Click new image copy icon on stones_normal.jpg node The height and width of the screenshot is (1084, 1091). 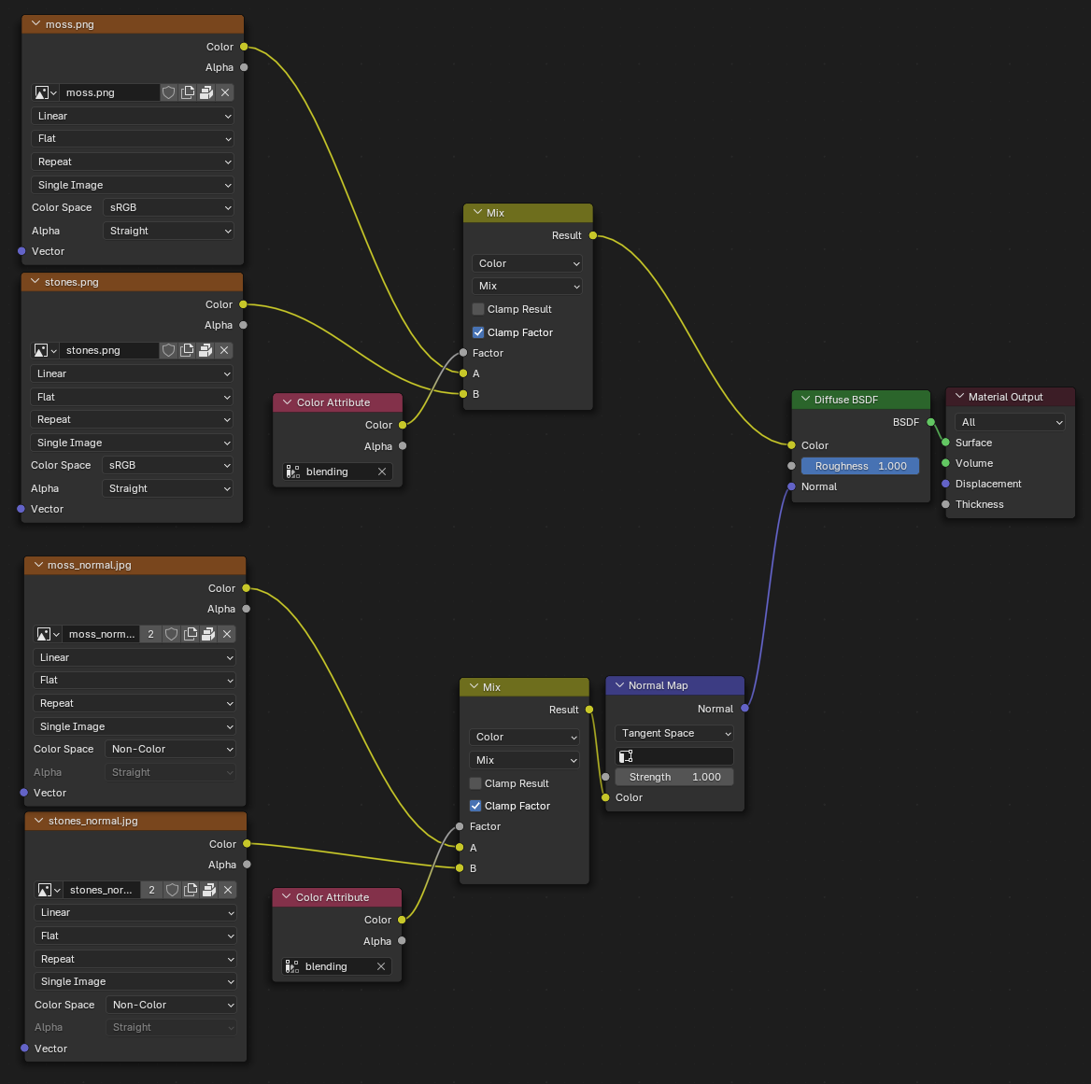(x=191, y=890)
